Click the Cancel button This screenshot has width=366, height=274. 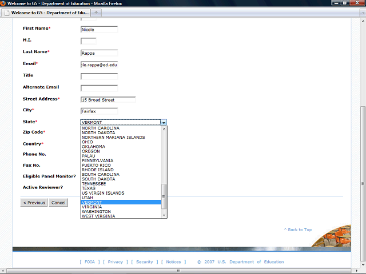click(58, 203)
